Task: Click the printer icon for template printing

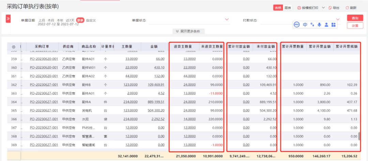Action: [299, 8]
